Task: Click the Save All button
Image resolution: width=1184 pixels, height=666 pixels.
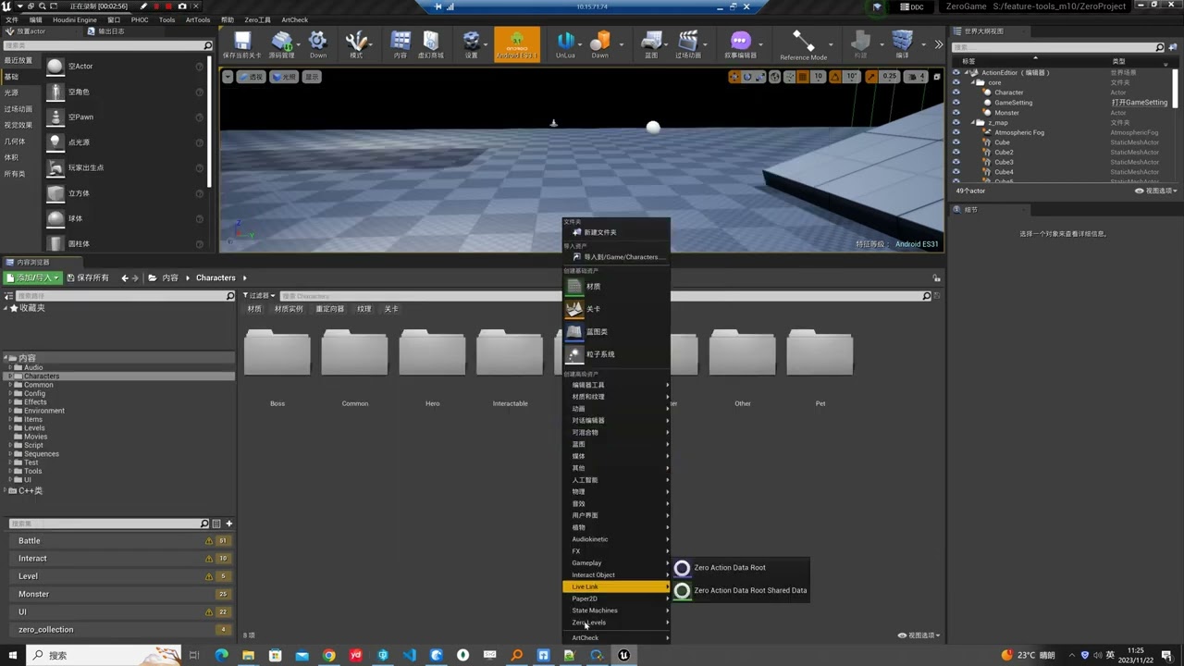Action: [87, 277]
